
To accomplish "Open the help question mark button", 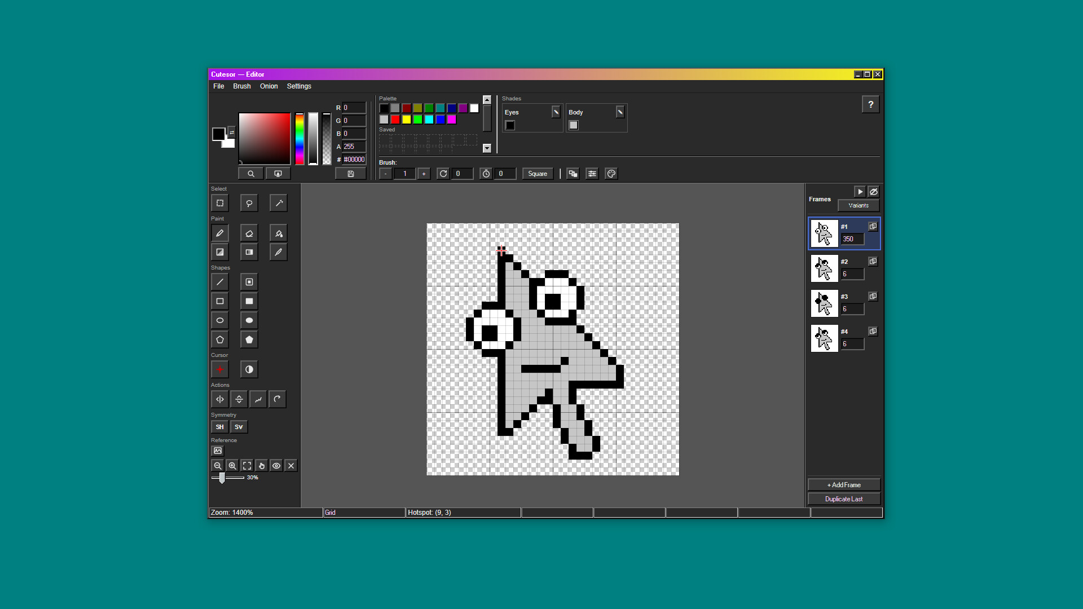I will [x=871, y=104].
